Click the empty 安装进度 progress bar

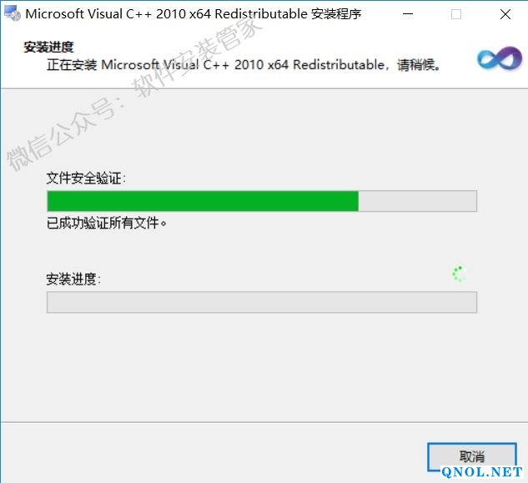262,302
